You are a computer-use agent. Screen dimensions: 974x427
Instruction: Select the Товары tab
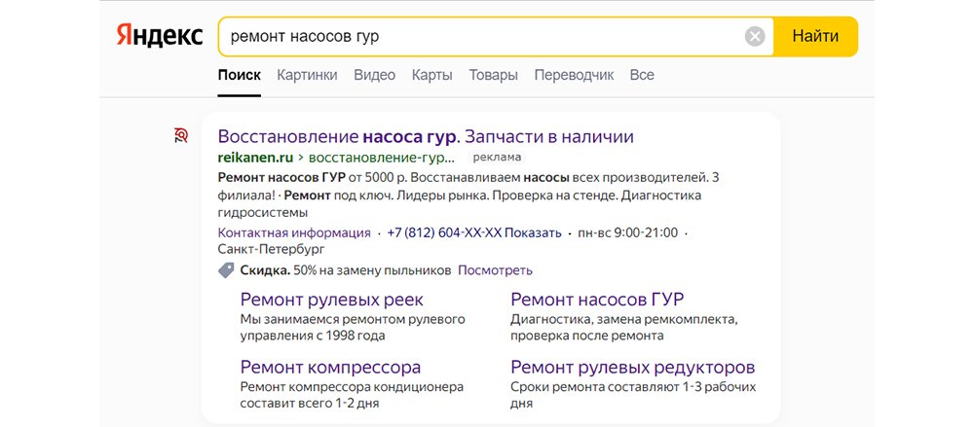pos(492,75)
